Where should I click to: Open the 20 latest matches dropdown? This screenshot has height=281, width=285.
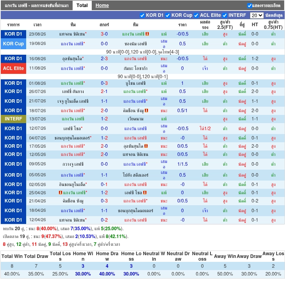point(256,15)
